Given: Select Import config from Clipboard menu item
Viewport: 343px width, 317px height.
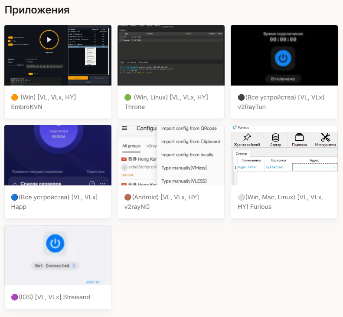Looking at the screenshot, I should pyautogui.click(x=191, y=142).
